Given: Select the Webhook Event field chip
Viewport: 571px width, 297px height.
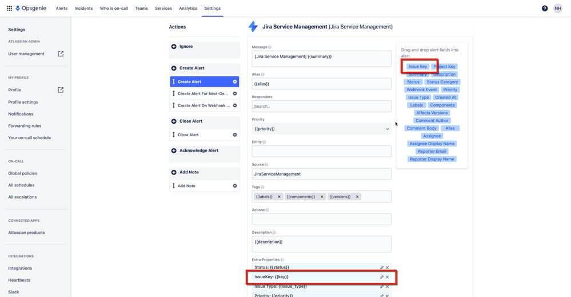Looking at the screenshot, I should (x=421, y=89).
